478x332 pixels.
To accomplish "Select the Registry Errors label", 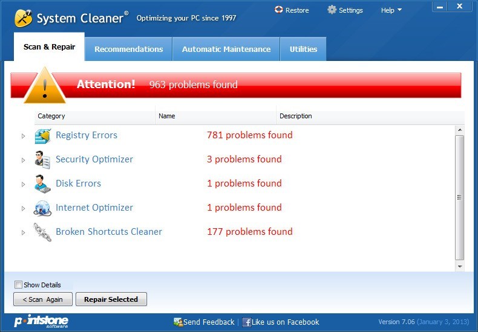I will coord(87,135).
